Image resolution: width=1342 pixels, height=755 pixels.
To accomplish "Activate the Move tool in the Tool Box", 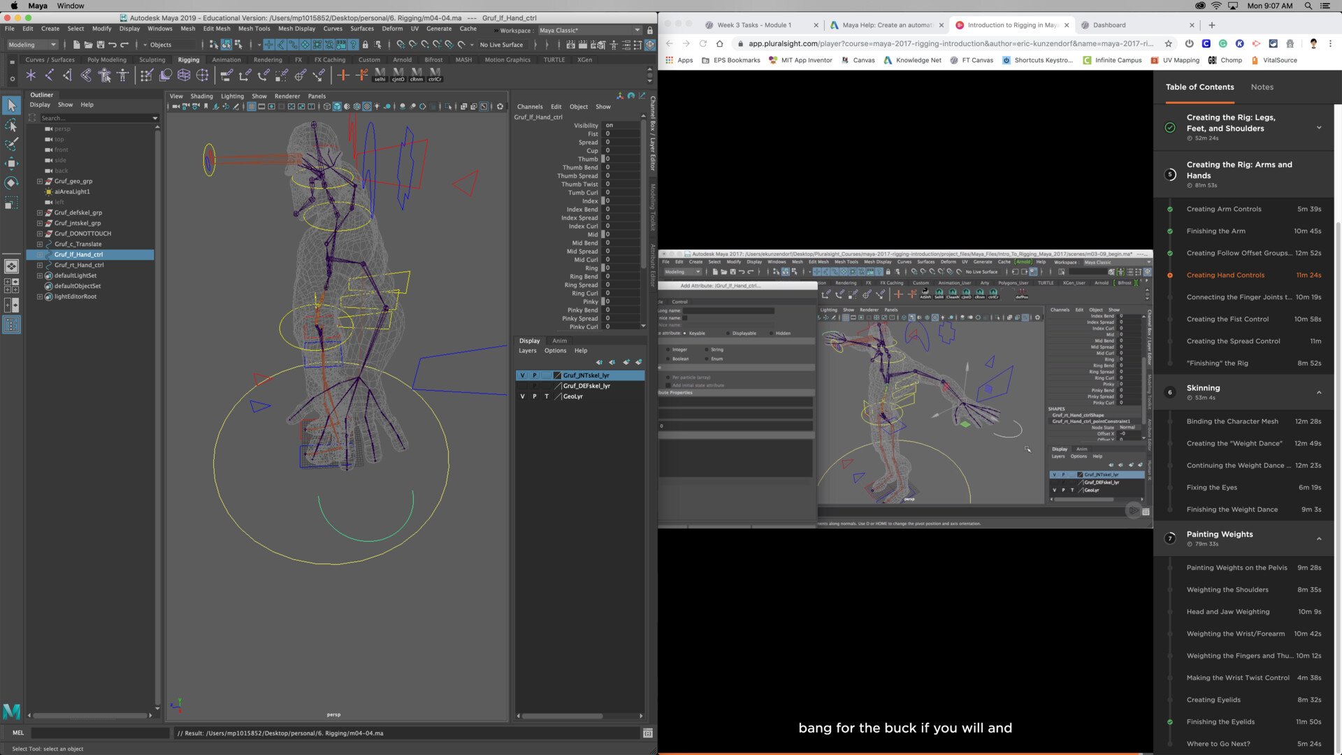I will [x=11, y=164].
